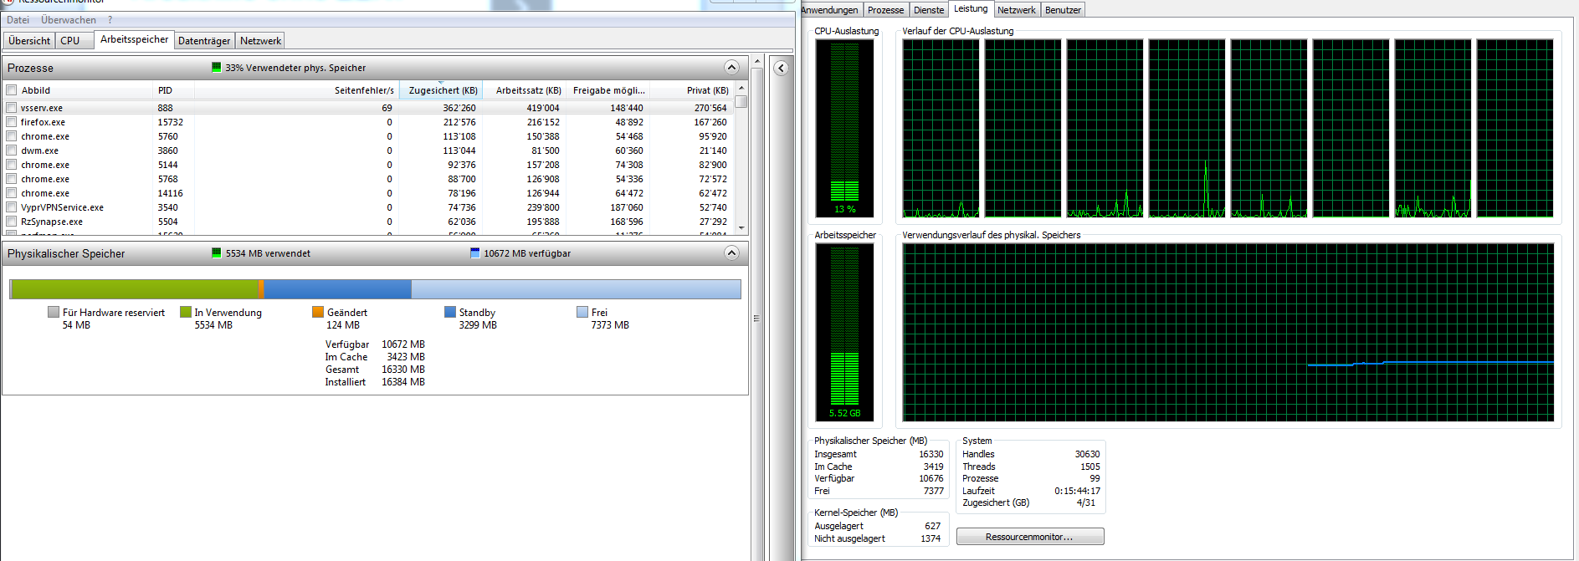Click the Installiert 16384 MB value
The height and width of the screenshot is (561, 1579).
tap(403, 382)
